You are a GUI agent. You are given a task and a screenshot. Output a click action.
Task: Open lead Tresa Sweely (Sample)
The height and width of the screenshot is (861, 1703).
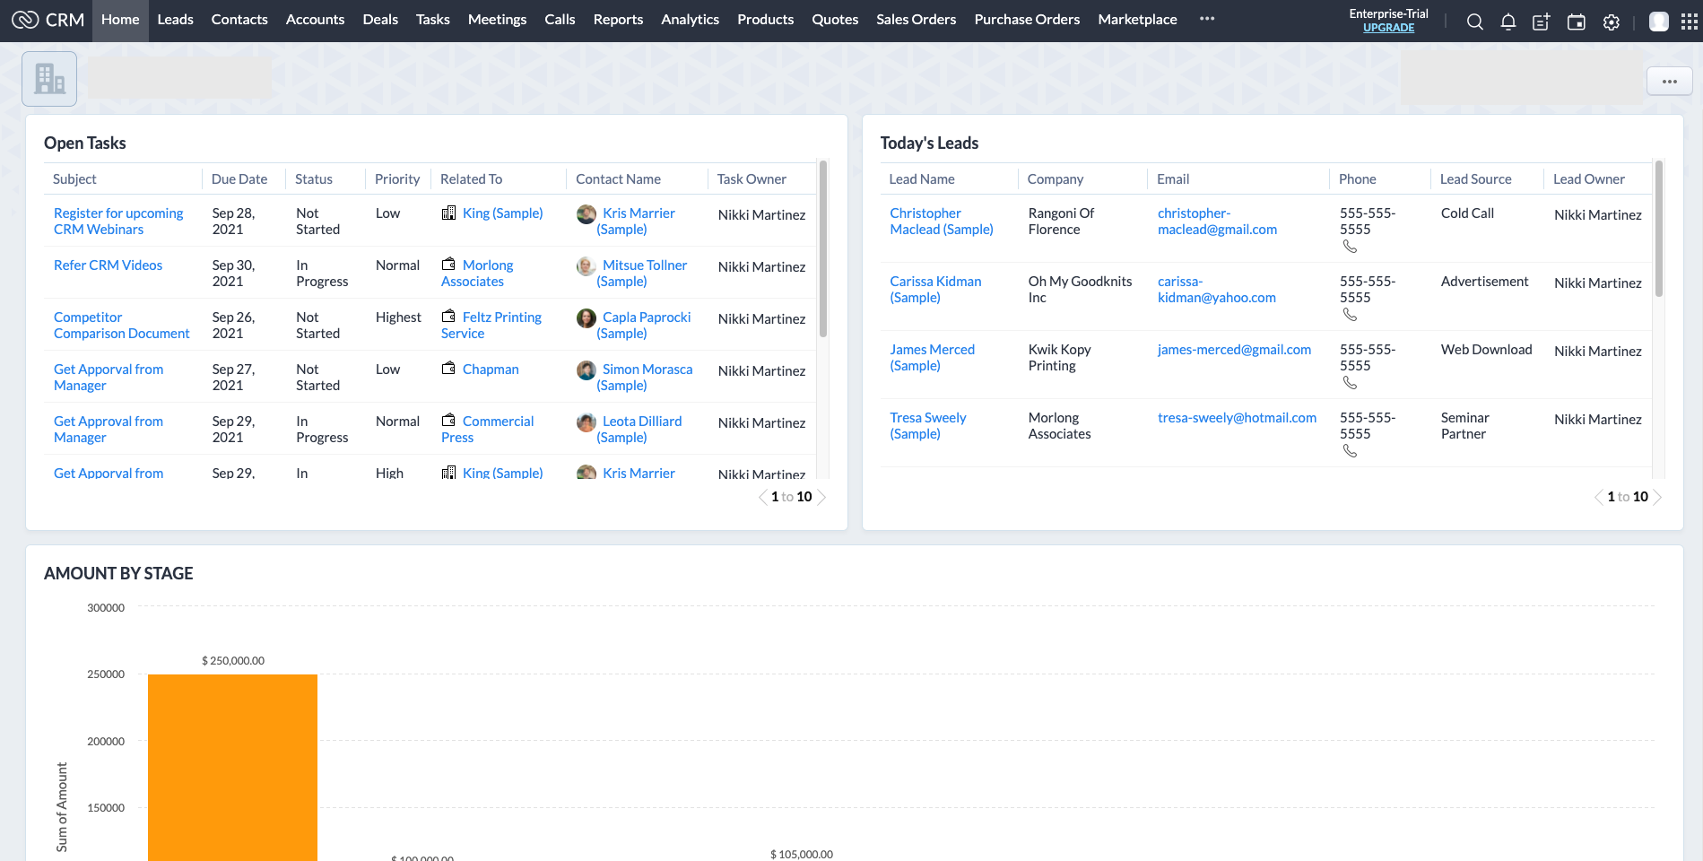click(x=927, y=426)
